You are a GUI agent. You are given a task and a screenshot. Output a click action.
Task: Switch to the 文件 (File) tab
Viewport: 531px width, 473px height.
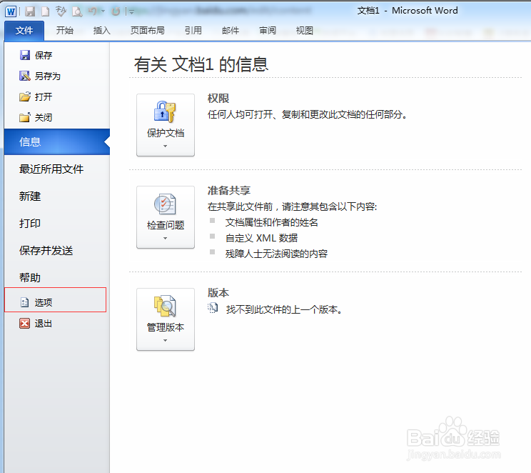point(24,31)
